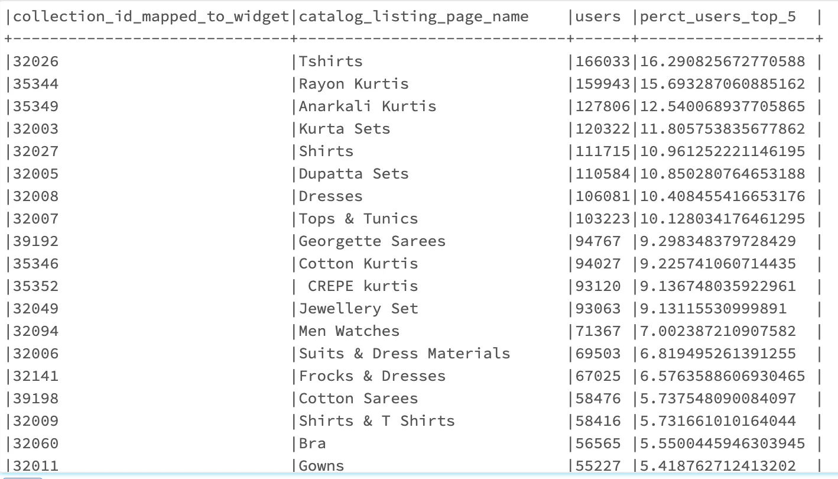Viewport: 838px width, 479px height.
Task: Select the Dupatta Sets text
Action: tap(353, 174)
